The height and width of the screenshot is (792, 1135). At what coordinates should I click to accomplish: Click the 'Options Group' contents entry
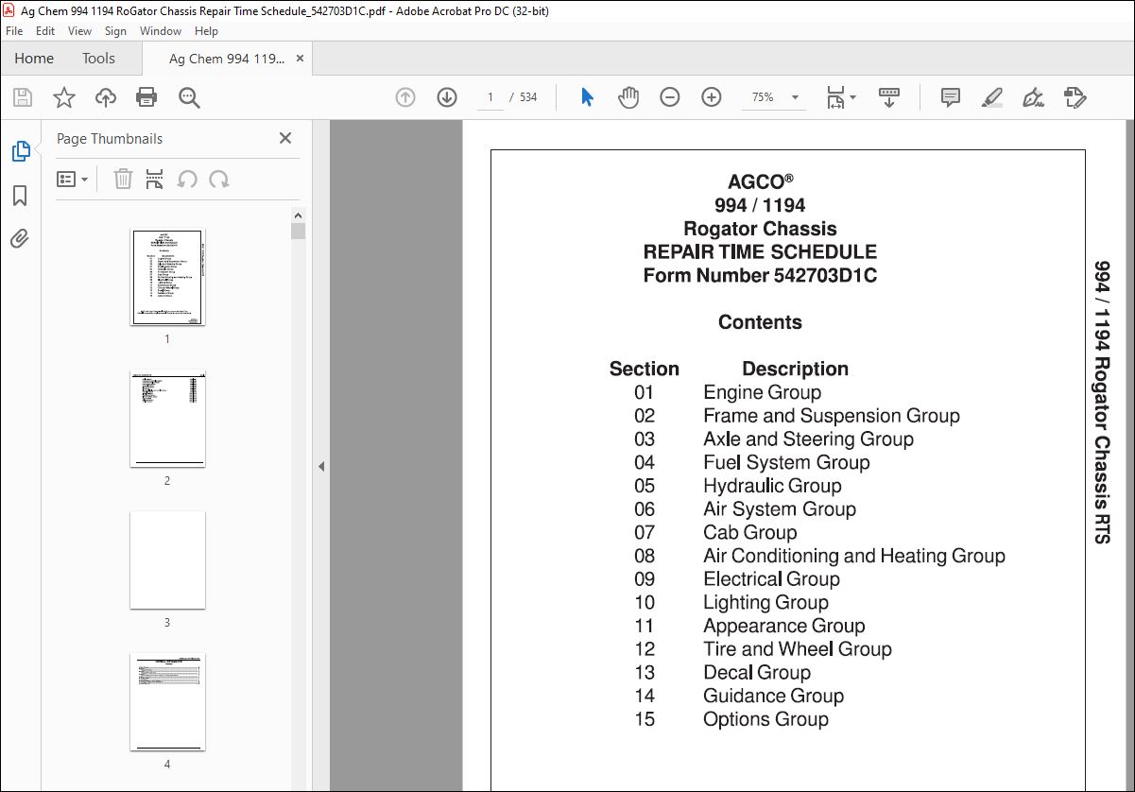click(x=765, y=719)
